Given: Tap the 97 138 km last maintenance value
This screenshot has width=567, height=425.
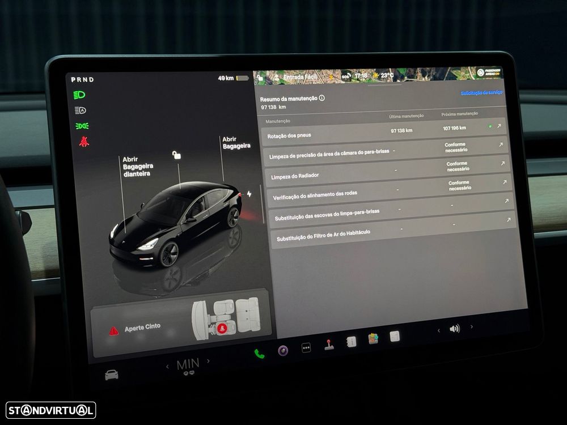Looking at the screenshot, I should click(401, 130).
